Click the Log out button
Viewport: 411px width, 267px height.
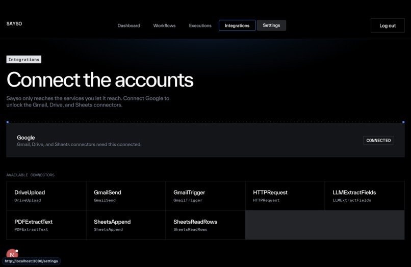pos(388,25)
